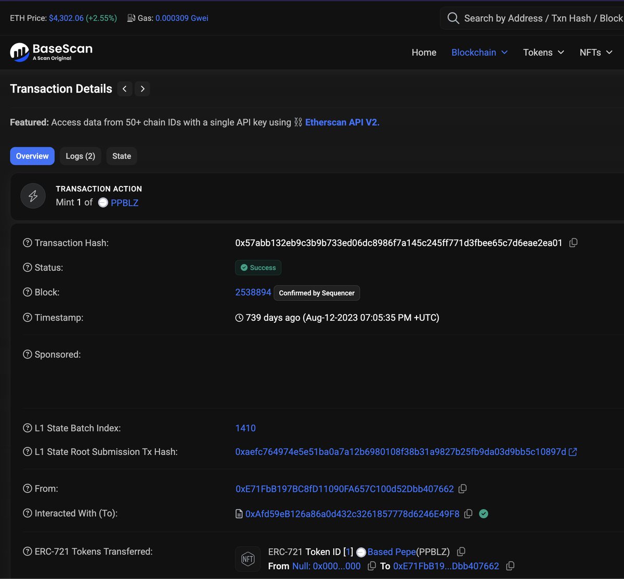Open external link icon for L1 submission hash
Image resolution: width=624 pixels, height=579 pixels.
[x=573, y=452]
